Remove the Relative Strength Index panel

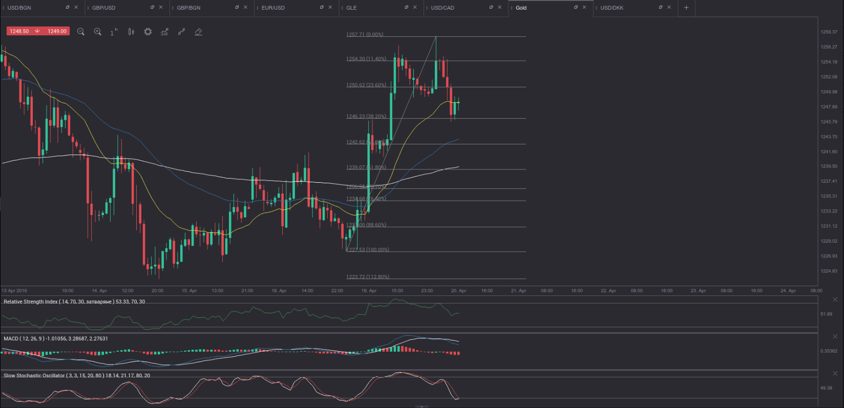pos(835,299)
